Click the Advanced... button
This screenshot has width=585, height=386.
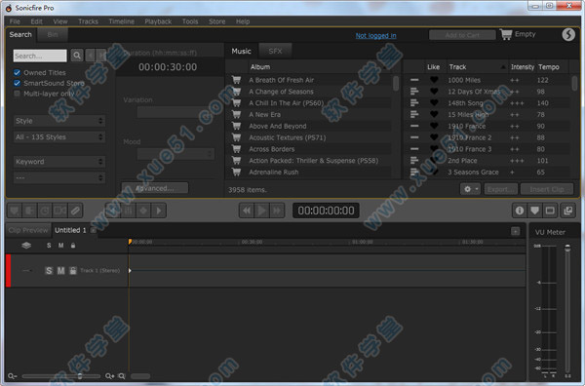point(155,188)
